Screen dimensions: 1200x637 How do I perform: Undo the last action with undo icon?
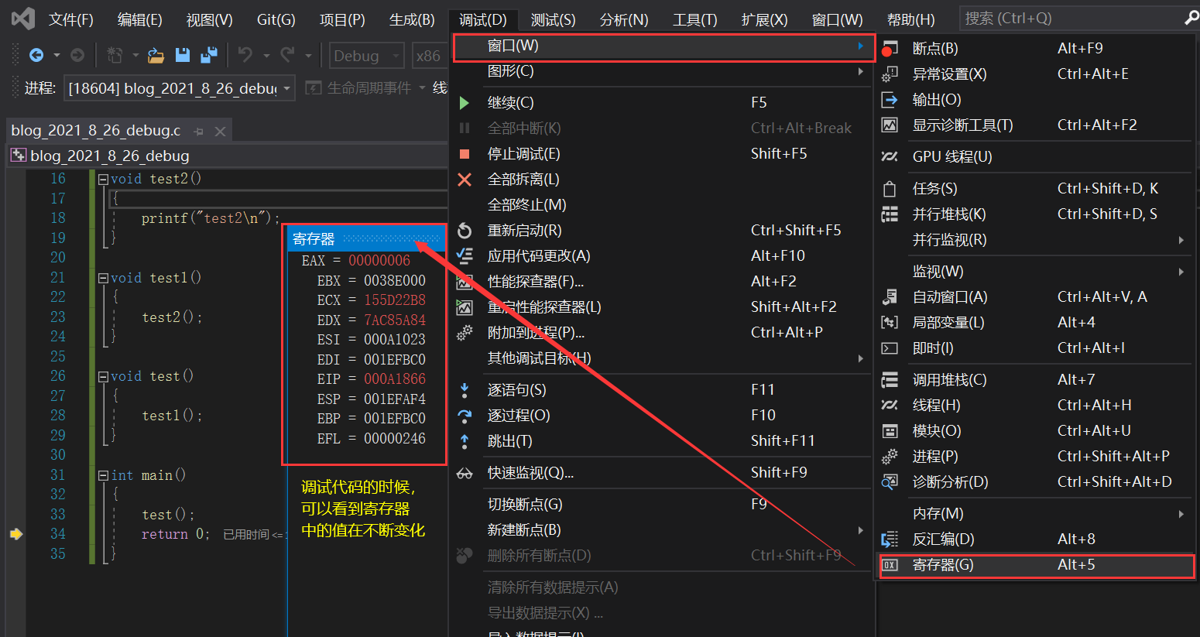(x=245, y=55)
